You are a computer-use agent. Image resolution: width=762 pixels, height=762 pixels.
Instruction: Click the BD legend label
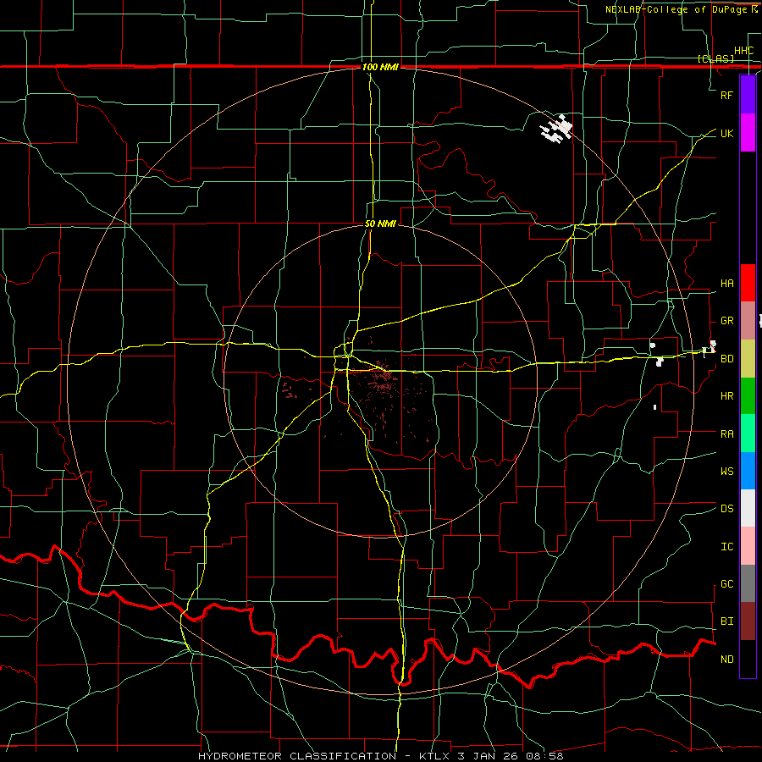tap(727, 359)
